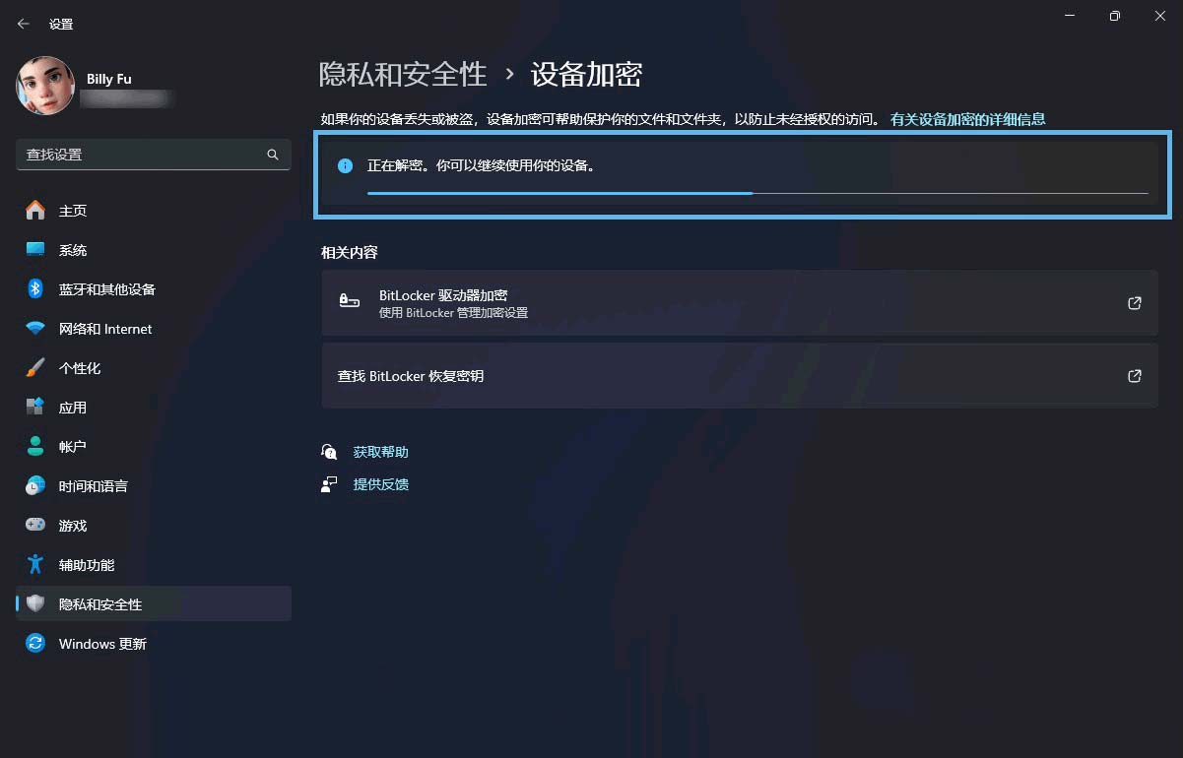Open 蓝牙和其他设备 Bluetooth icon
The image size is (1183, 758).
[35, 289]
